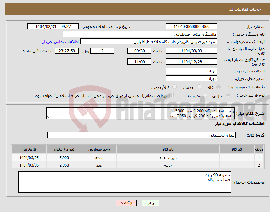Select the کالا/خدمت radio button
The width and height of the screenshot is (270, 212).
[x=175, y=87]
